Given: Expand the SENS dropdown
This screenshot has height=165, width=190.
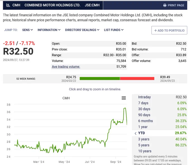Looking at the screenshot, I should 27,30.
